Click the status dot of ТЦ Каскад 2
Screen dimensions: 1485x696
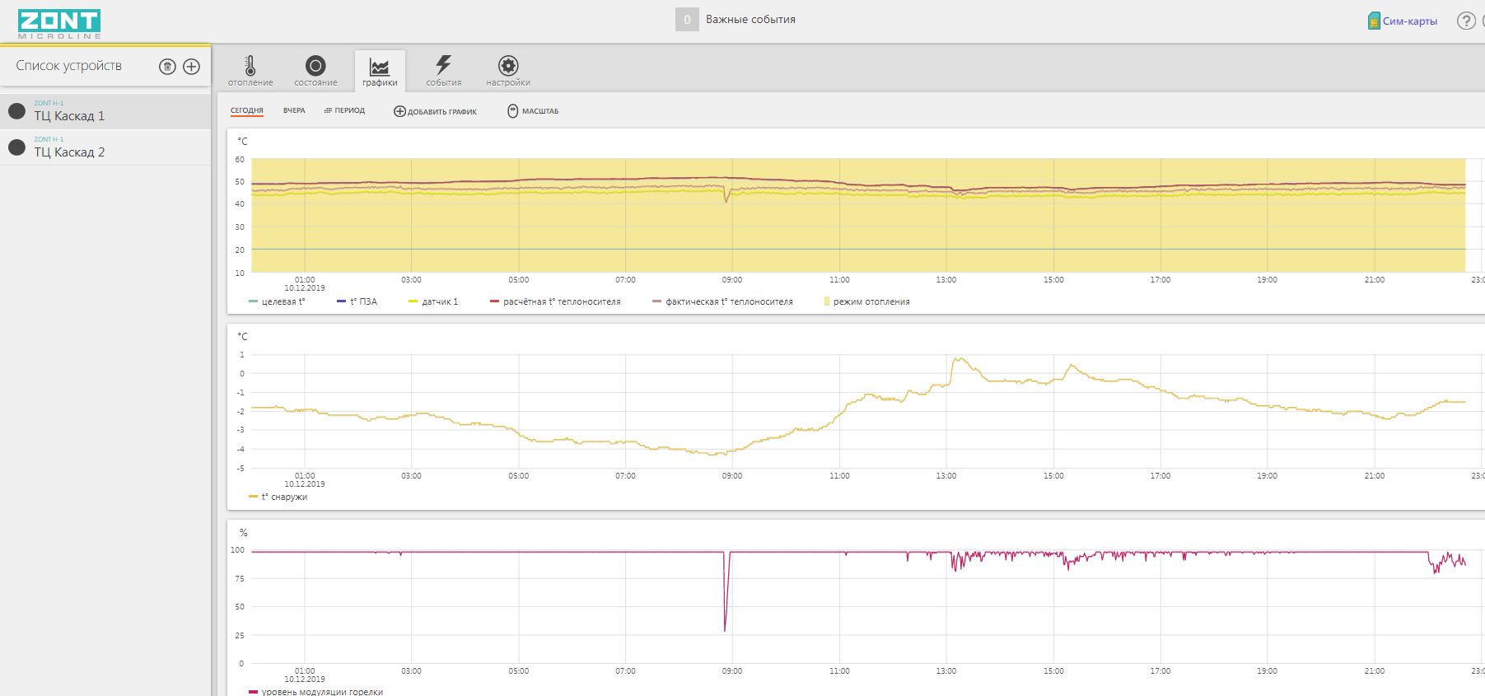[16, 147]
